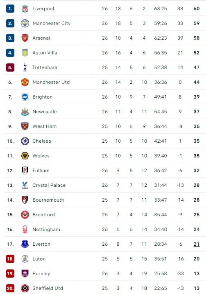206x294 pixels.
Task: Click the Chelsea club crest
Action: [x=25, y=141]
